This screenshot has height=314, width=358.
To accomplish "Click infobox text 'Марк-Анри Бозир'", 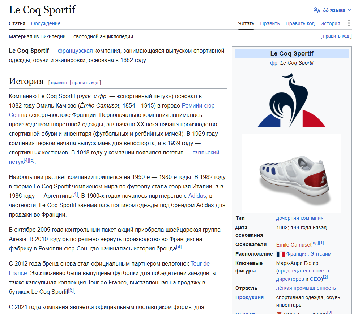I will [297, 263].
